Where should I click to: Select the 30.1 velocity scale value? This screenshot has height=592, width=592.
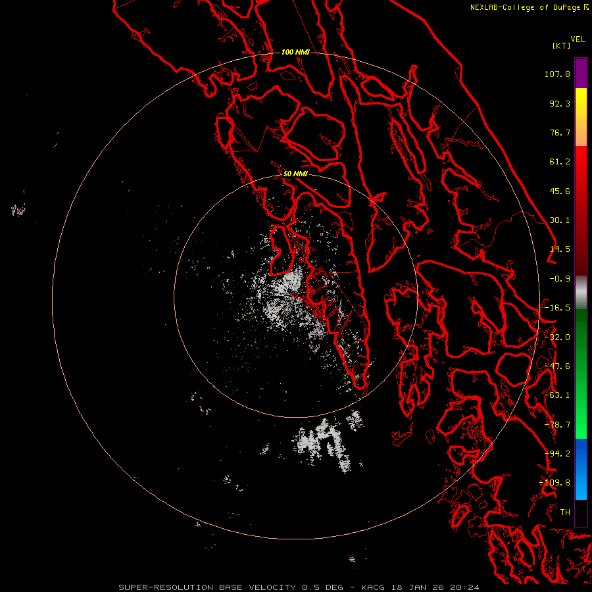[x=560, y=220]
